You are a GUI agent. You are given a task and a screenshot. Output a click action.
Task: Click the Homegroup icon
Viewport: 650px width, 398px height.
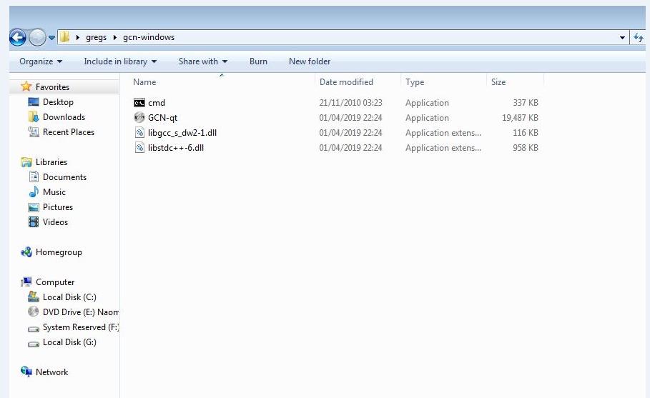click(x=26, y=252)
